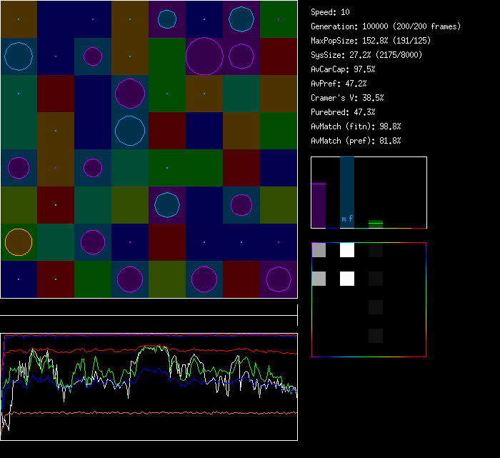Click the magenta circle in the bottom-right corner cell
The width and height of the screenshot is (500, 458).
pos(279,279)
